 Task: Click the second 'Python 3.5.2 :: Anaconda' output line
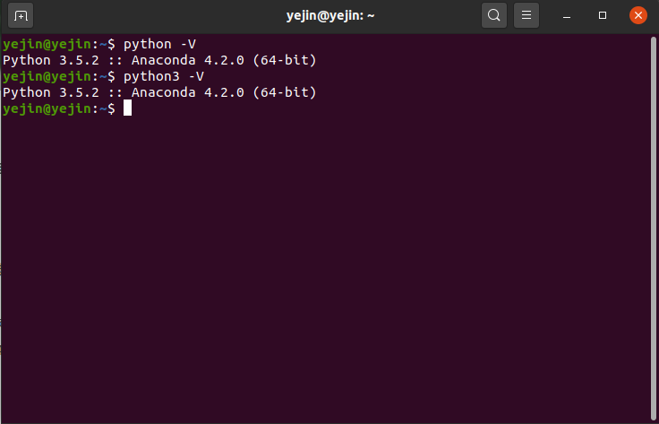[159, 92]
